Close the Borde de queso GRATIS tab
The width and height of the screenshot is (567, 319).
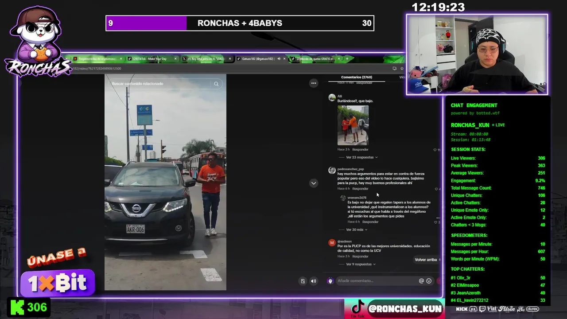click(x=339, y=58)
